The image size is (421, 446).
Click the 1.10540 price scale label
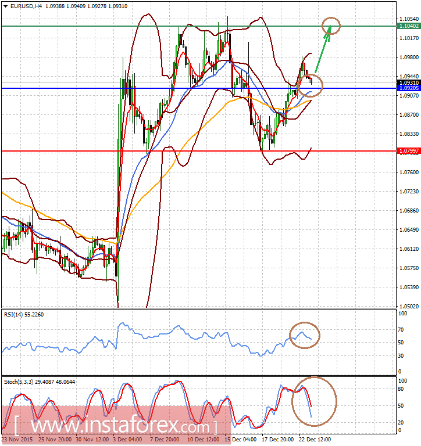pos(409,19)
